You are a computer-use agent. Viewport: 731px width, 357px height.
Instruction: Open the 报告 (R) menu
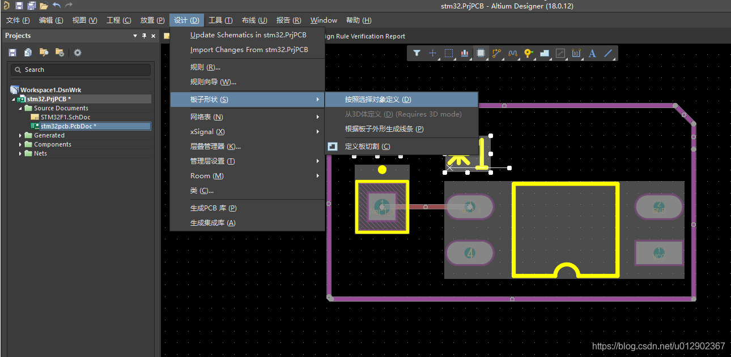click(x=288, y=20)
